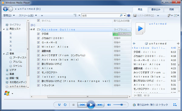Toggle shuffle playback
Screen dimensions: 182x111
pos(59,105)
